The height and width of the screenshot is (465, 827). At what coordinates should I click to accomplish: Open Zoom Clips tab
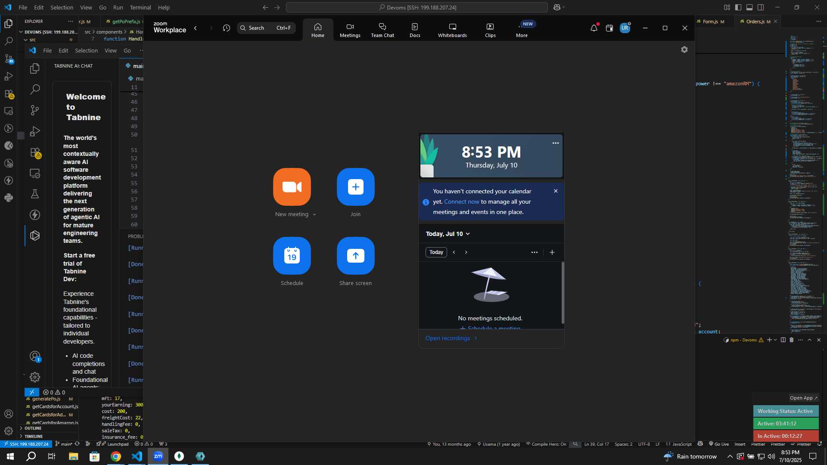(x=490, y=30)
